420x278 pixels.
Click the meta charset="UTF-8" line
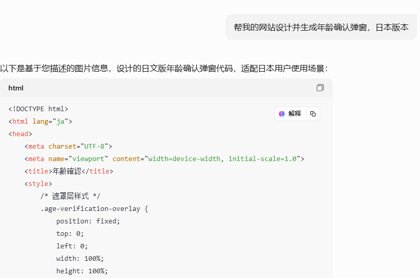(68, 146)
